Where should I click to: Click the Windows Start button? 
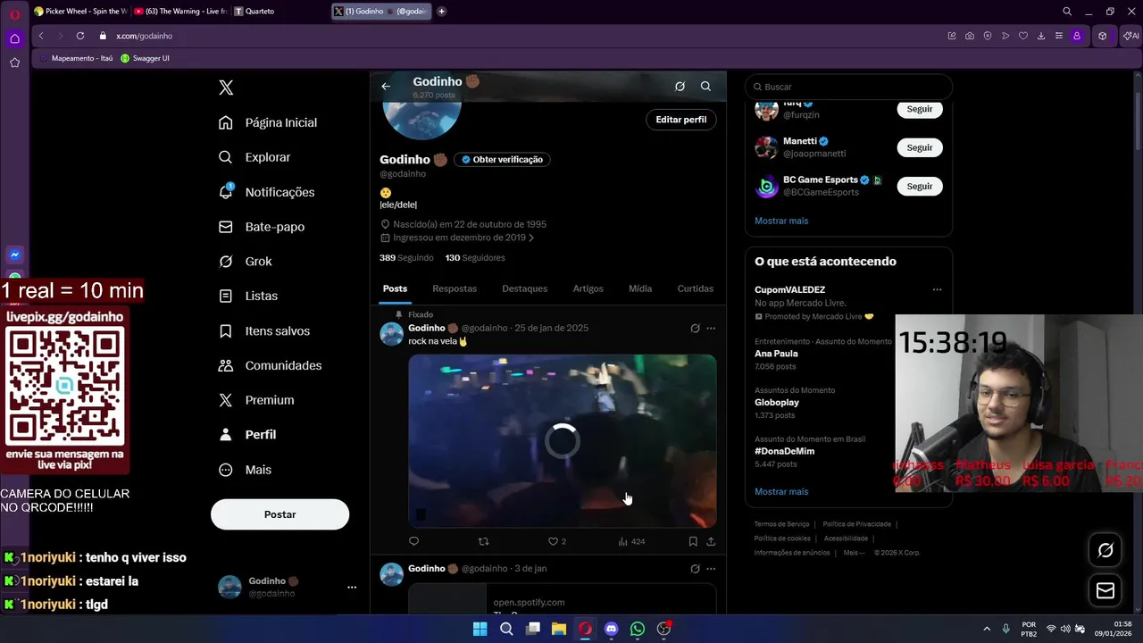click(x=480, y=629)
